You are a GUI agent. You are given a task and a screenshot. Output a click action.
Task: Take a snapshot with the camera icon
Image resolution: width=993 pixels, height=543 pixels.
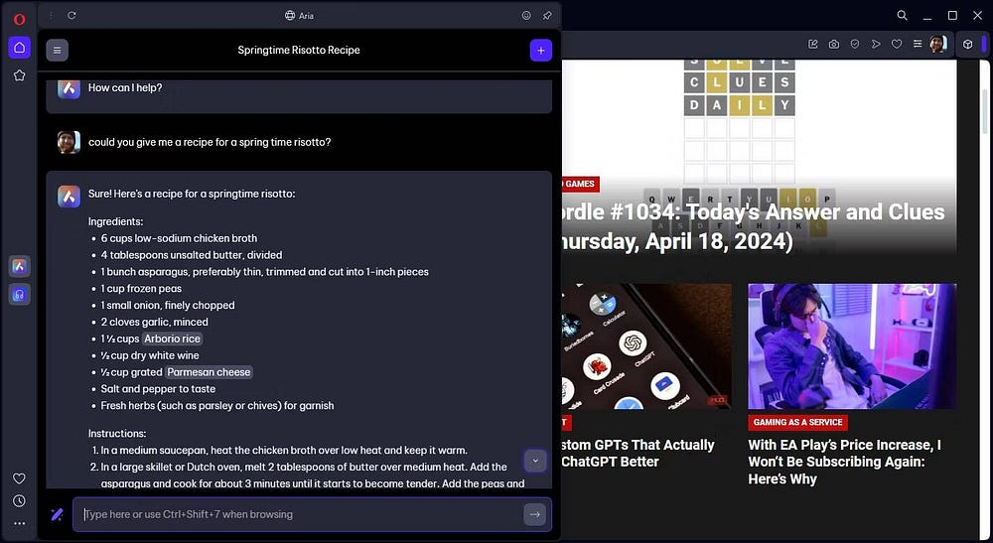[x=834, y=45]
